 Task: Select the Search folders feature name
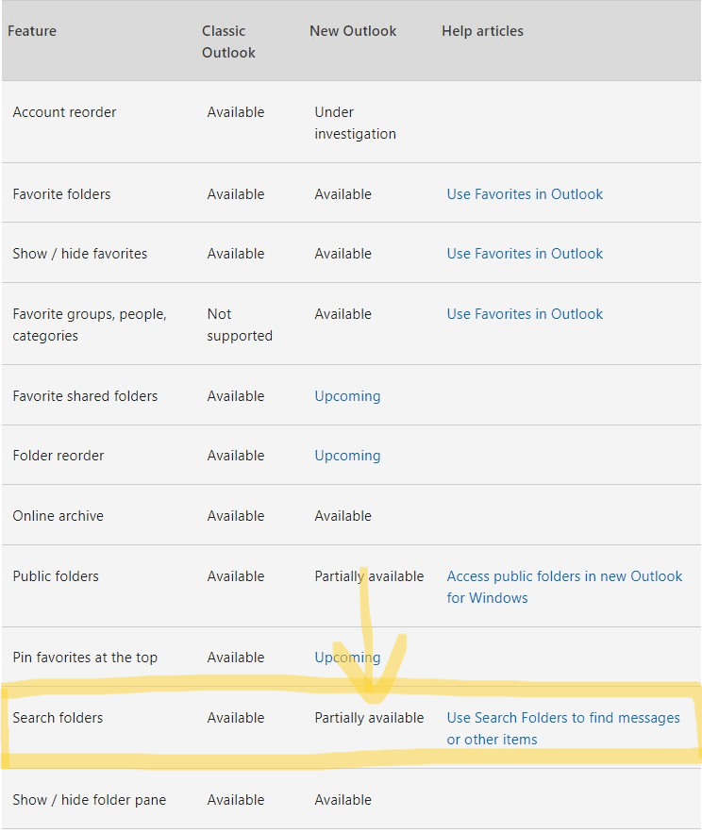click(x=58, y=718)
